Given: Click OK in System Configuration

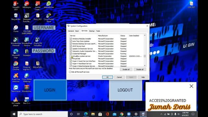Looking at the screenshot, I should tap(108, 77).
